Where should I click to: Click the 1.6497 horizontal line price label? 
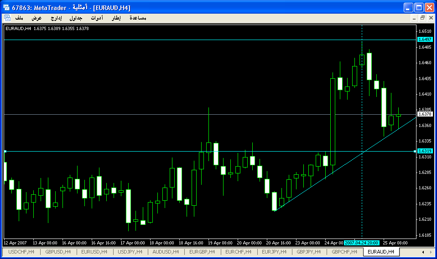coord(425,40)
